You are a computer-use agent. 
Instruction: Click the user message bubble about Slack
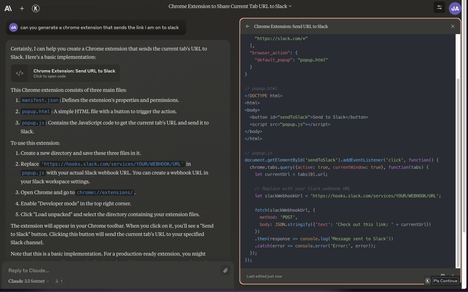point(99,28)
